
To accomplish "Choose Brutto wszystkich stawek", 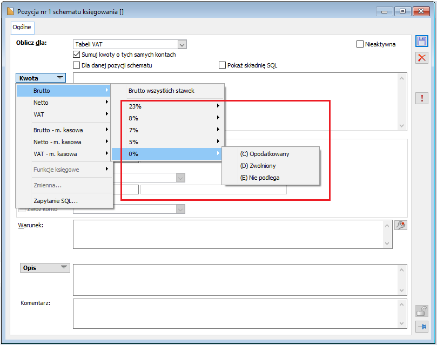I will [167, 91].
